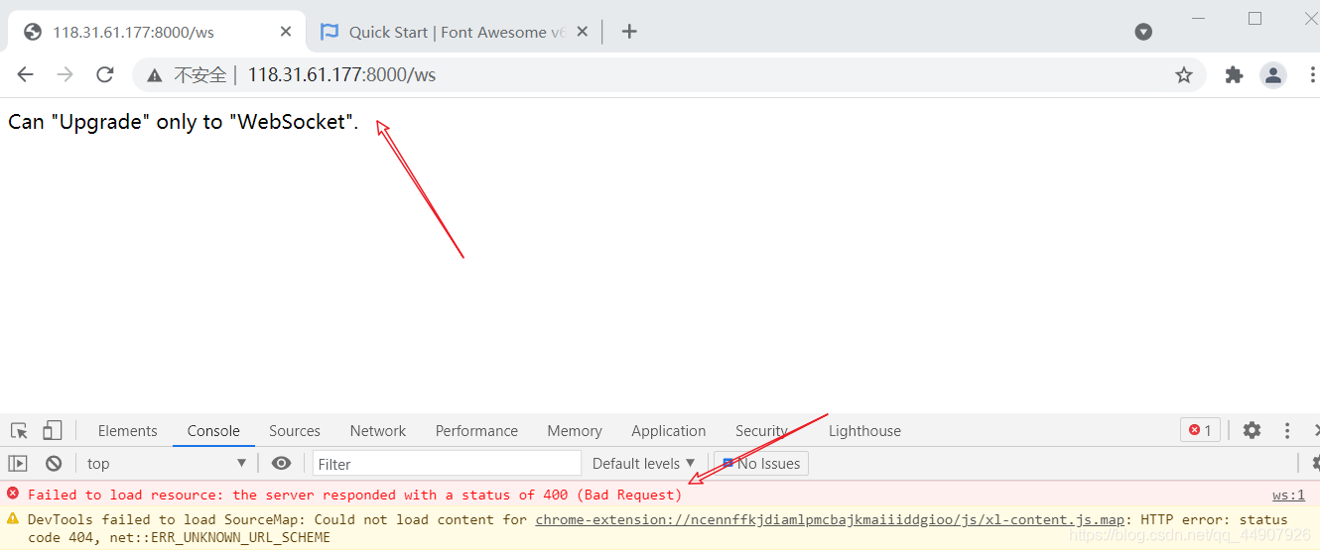Click the red error count badge
Screen dimensions: 1320x553
tap(1200, 430)
